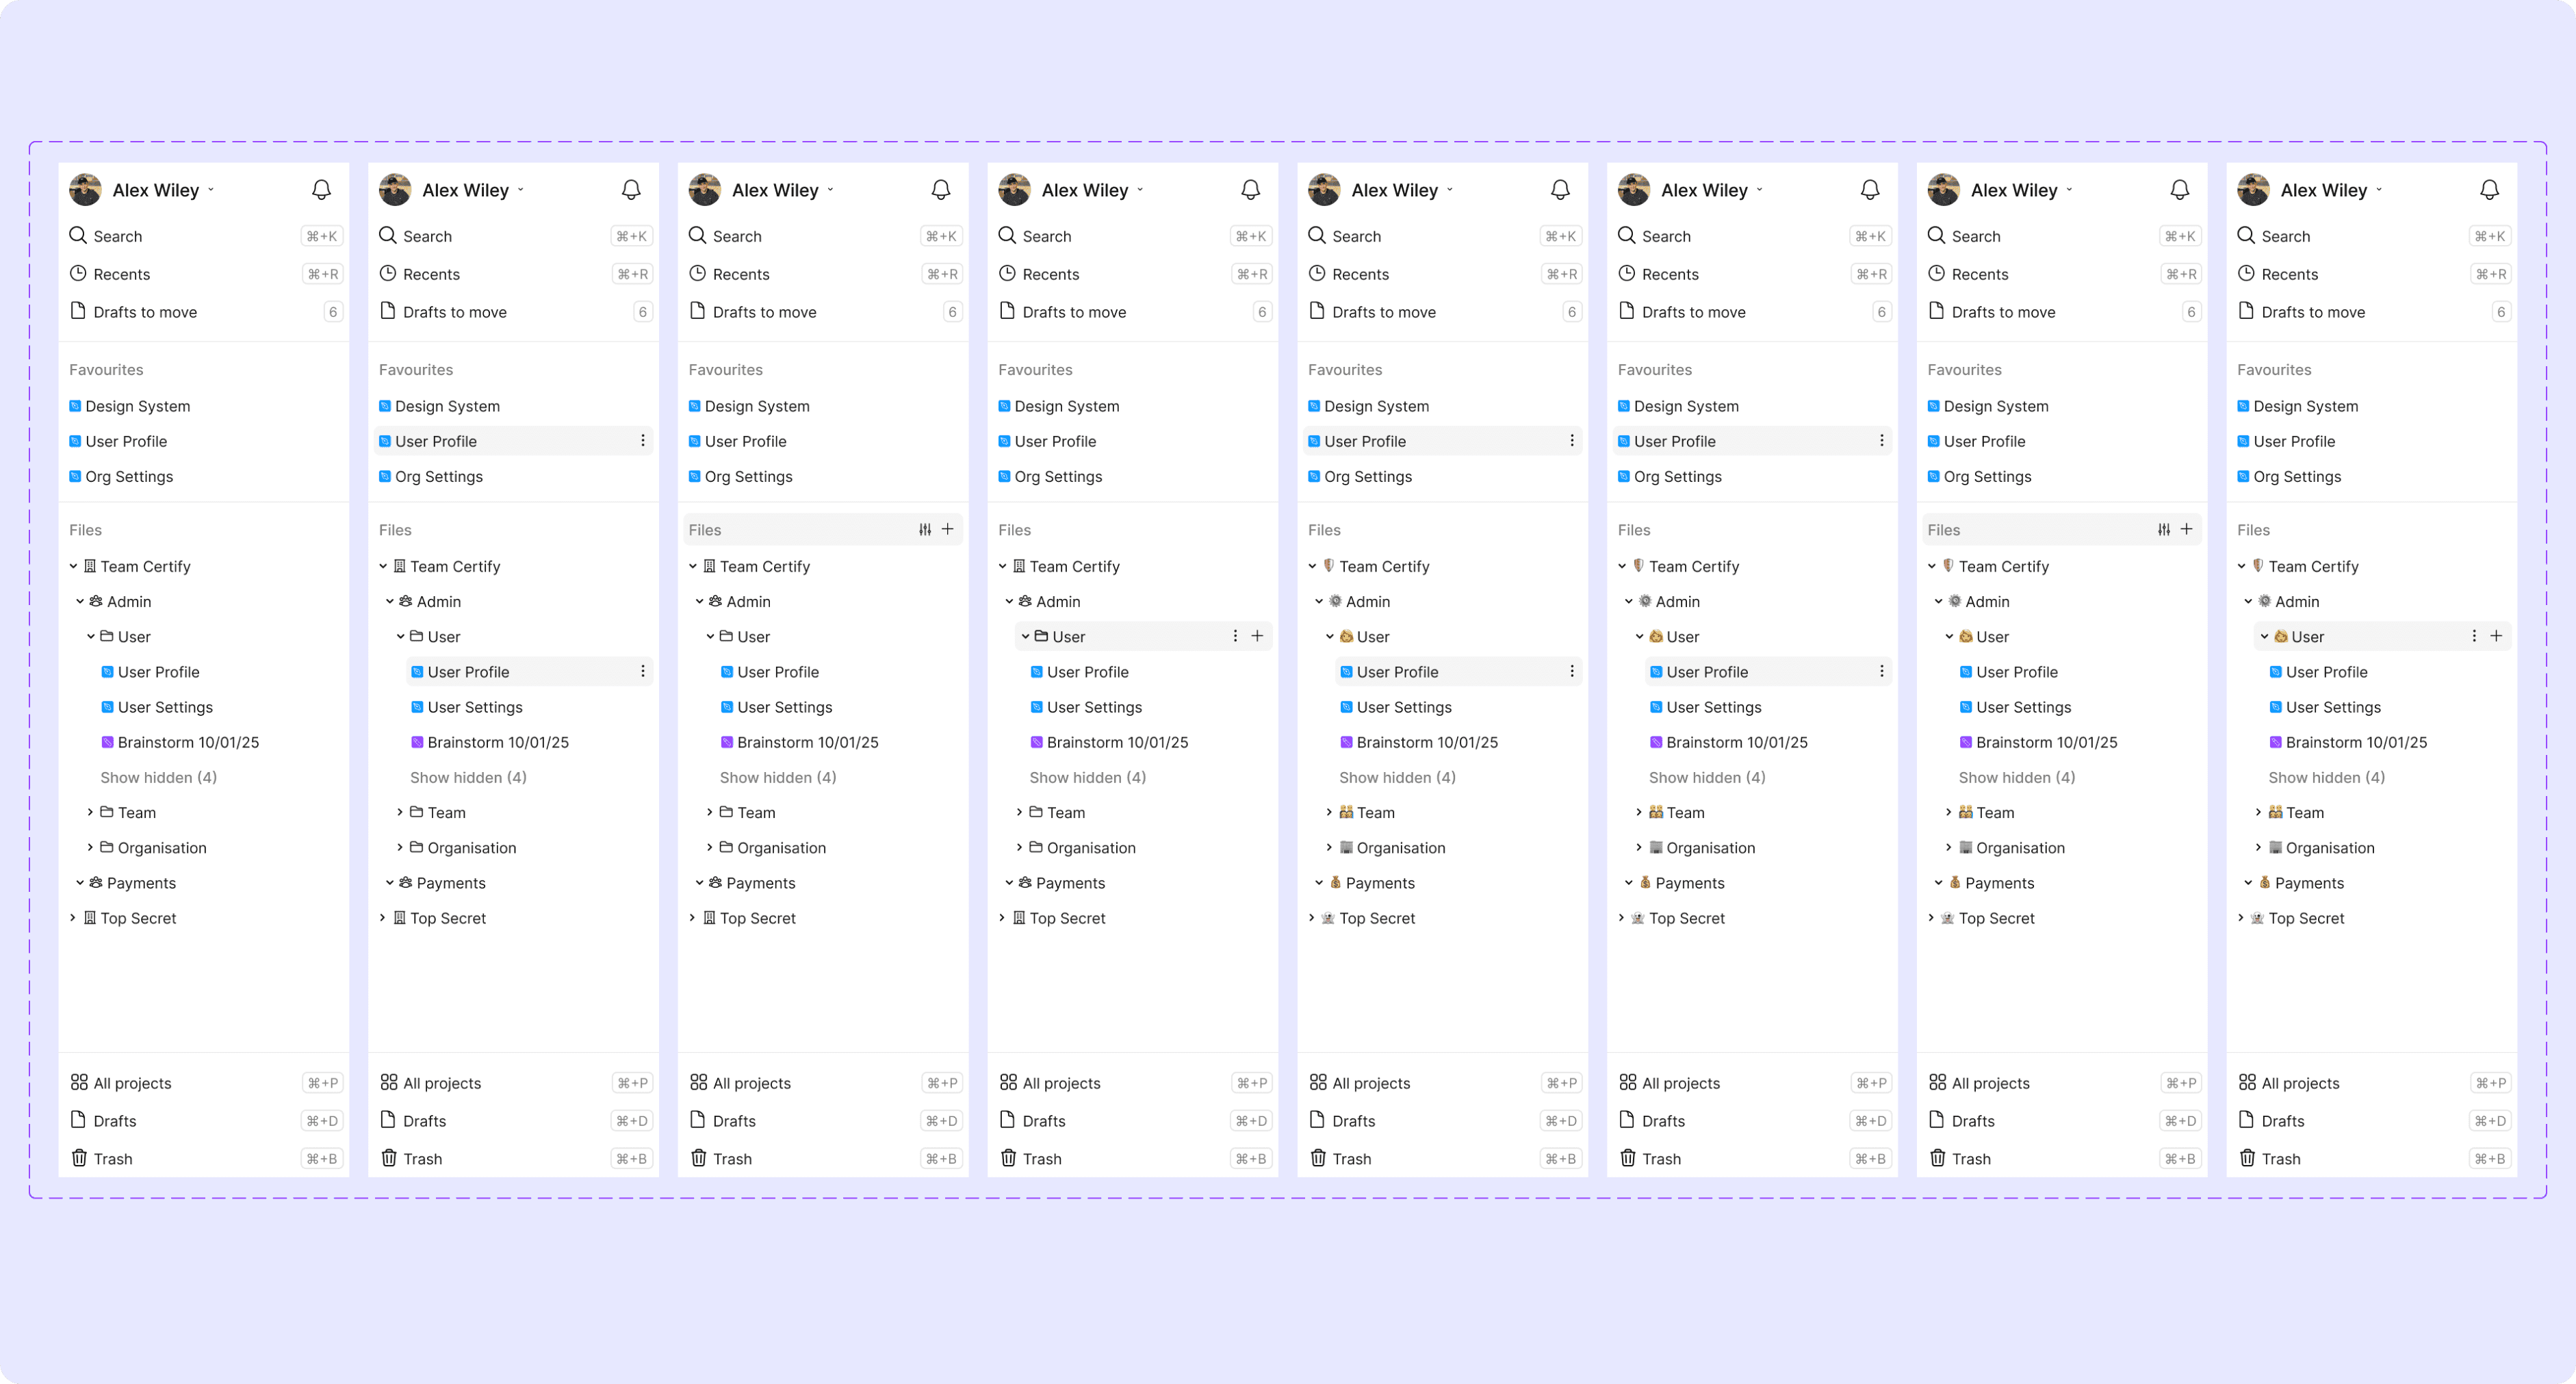2576x1384 pixels.
Task: Click the Trash bin icon in first sidebar
Action: [x=79, y=1158]
